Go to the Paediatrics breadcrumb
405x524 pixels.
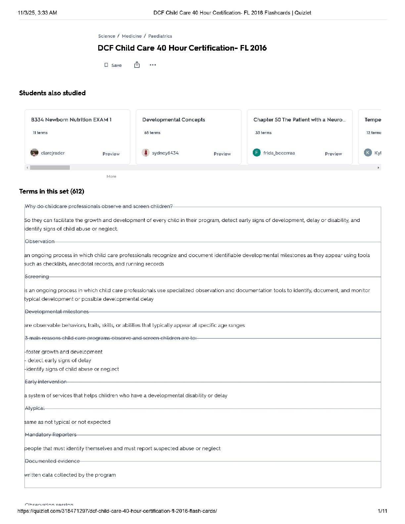[160, 36]
